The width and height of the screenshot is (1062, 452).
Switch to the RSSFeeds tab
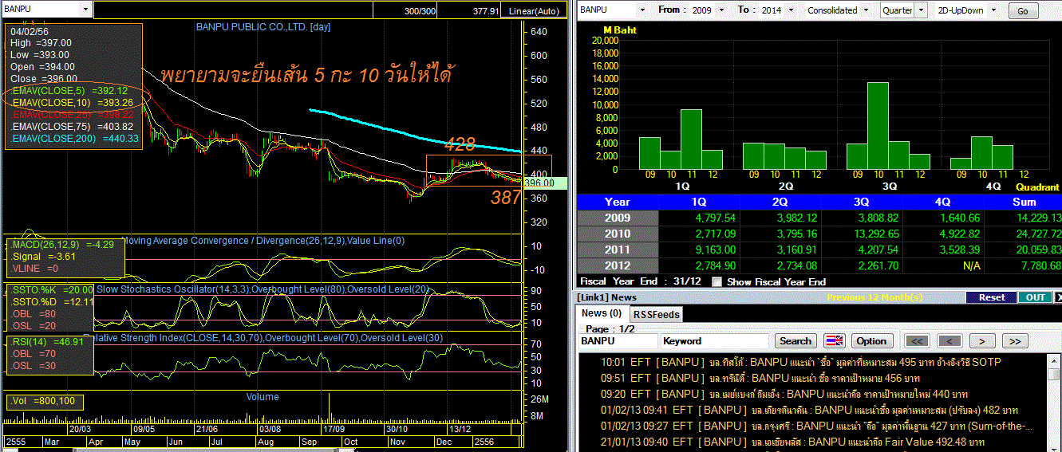tap(655, 314)
